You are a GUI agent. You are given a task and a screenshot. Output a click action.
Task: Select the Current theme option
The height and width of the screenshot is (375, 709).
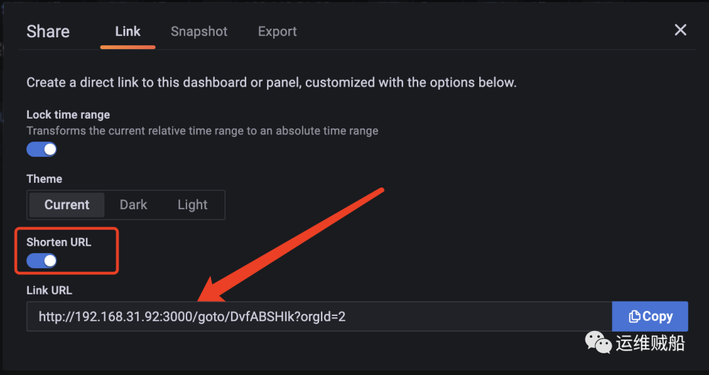click(x=67, y=205)
